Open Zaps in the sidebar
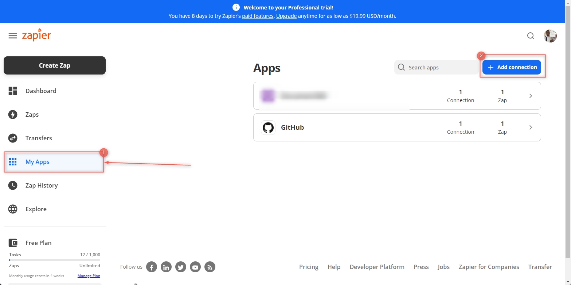Screen dimensions: 571x285 pyautogui.click(x=32, y=115)
